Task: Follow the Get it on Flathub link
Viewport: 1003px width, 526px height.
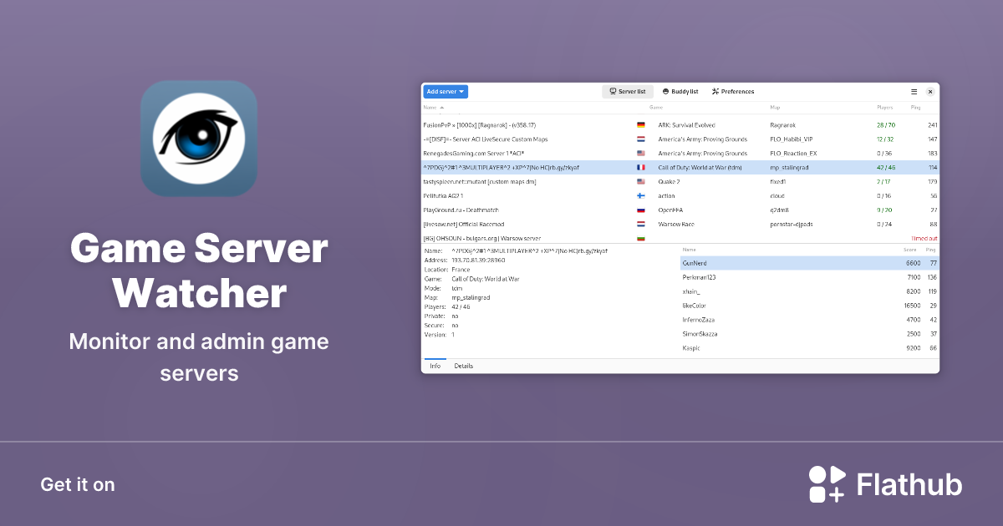Action: [x=78, y=484]
